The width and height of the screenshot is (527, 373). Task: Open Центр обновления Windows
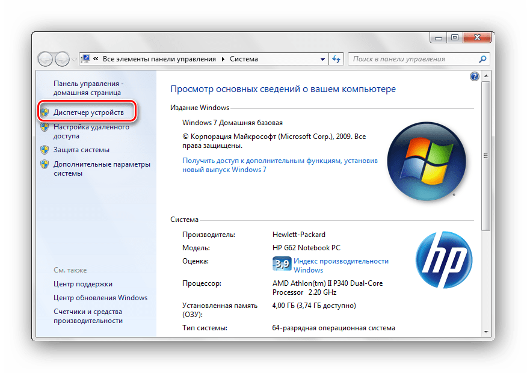(99, 297)
